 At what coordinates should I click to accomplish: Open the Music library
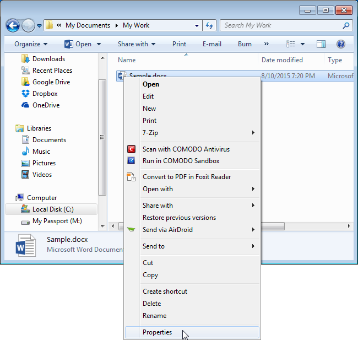(36, 151)
